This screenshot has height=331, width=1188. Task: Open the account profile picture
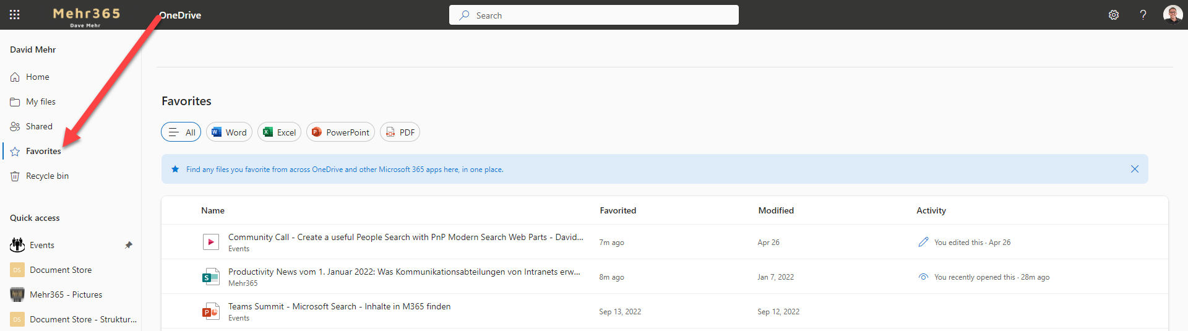1173,14
